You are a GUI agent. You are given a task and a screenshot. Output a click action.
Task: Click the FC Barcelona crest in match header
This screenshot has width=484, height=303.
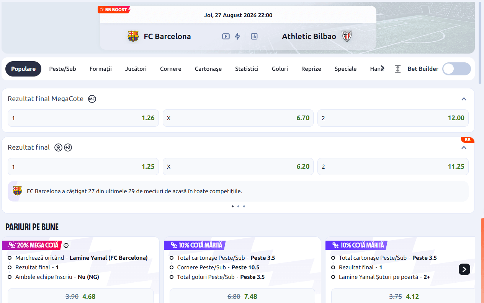point(133,36)
